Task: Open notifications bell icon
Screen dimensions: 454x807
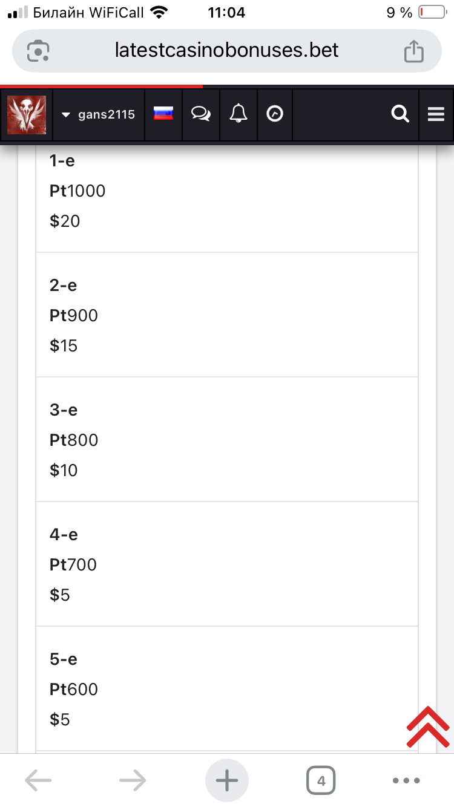Action: pyautogui.click(x=239, y=114)
